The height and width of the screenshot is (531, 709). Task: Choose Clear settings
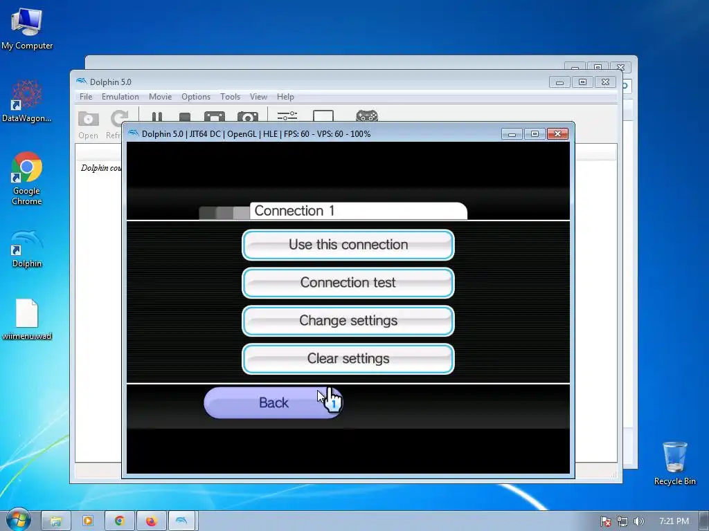tap(348, 359)
